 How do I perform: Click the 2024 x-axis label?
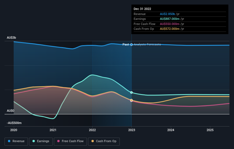(171, 130)
